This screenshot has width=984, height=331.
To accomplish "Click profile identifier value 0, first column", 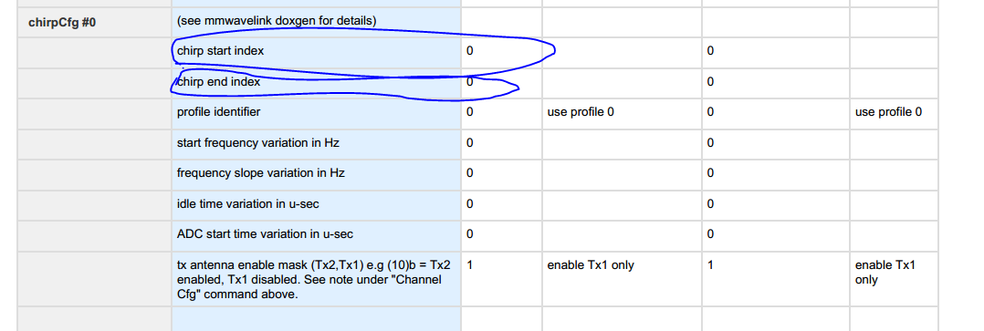I will tap(470, 112).
